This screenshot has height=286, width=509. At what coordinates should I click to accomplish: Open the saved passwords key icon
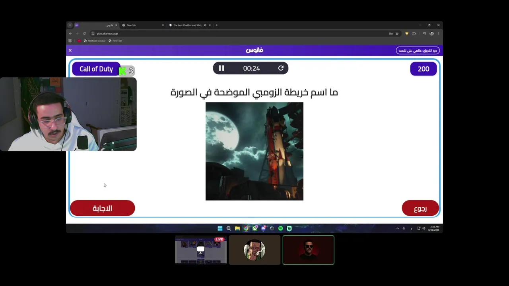click(390, 33)
